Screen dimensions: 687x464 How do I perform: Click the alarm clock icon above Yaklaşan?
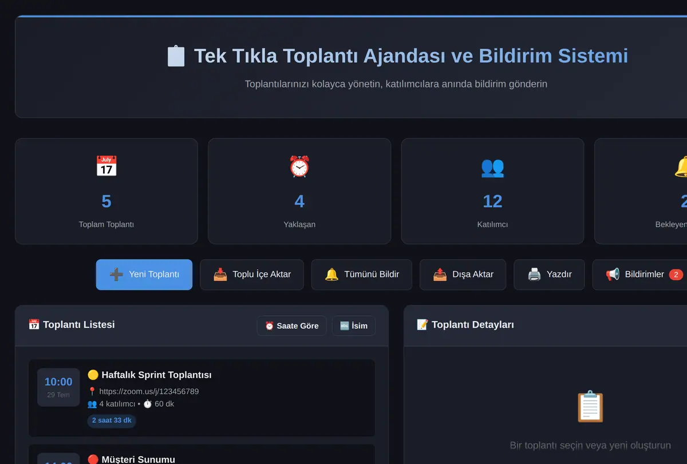click(x=299, y=166)
